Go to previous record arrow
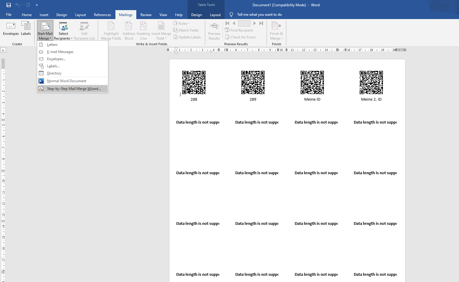This screenshot has width=459, height=282. tap(234, 23)
